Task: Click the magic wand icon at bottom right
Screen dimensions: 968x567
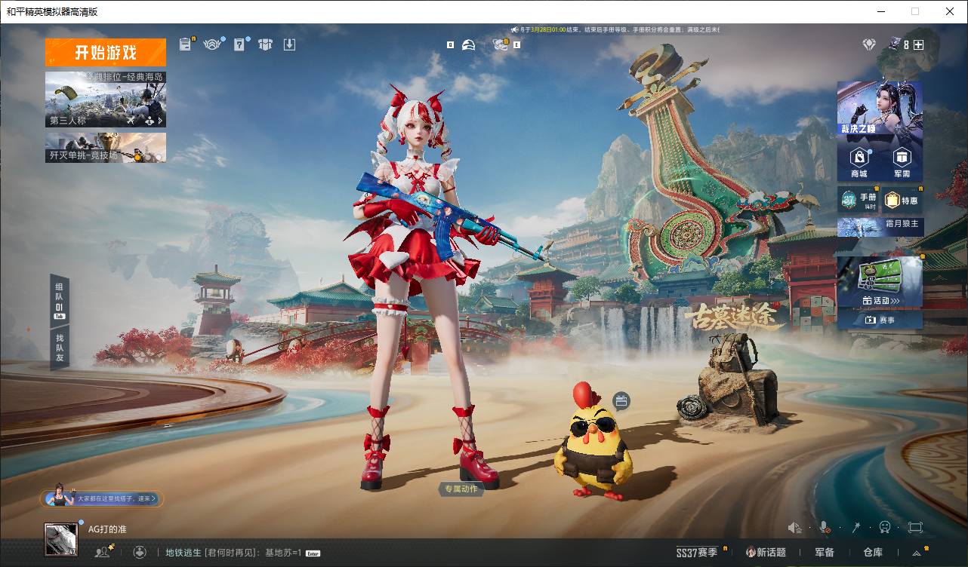Action: pos(857,527)
